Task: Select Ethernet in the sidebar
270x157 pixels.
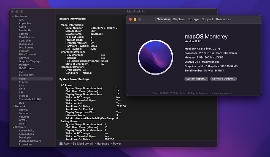Action: point(24,51)
